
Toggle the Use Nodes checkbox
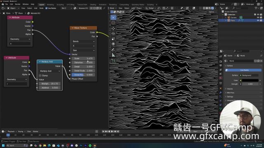pyautogui.click(x=46, y=8)
